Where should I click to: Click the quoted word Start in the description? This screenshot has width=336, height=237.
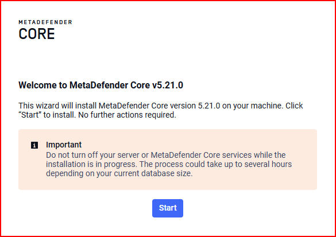[30, 115]
